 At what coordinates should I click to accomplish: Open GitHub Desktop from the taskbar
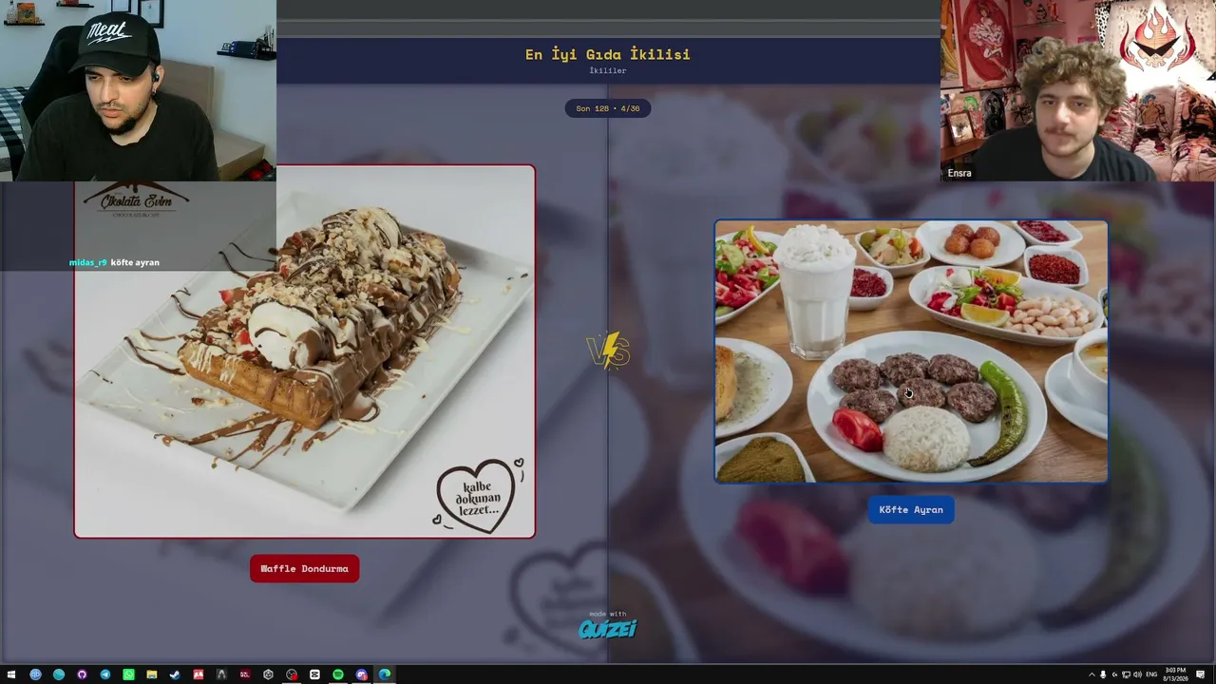pos(82,674)
